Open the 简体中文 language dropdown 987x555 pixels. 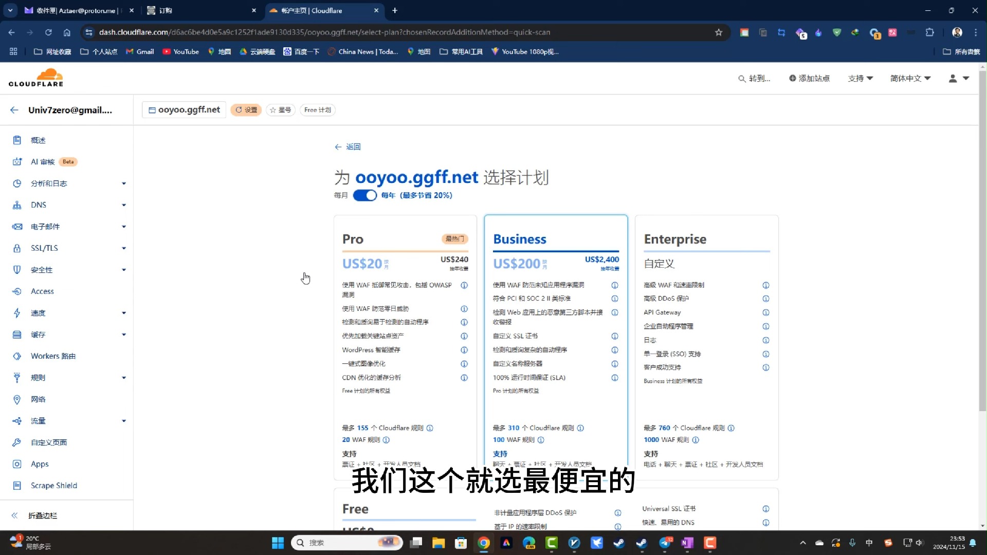[x=910, y=78]
